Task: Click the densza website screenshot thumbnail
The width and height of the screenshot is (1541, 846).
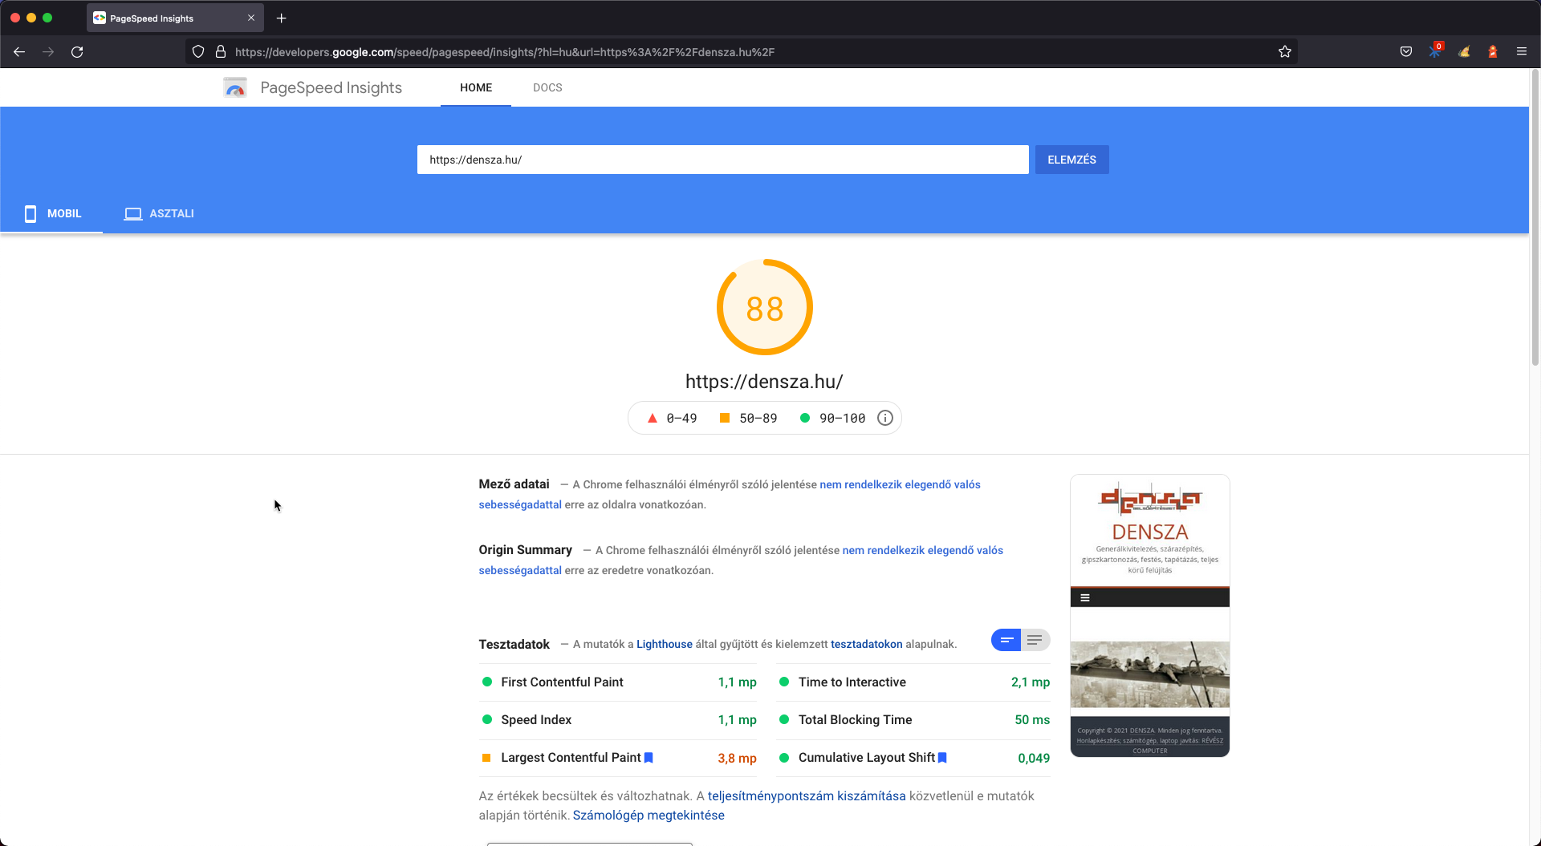Action: 1149,615
